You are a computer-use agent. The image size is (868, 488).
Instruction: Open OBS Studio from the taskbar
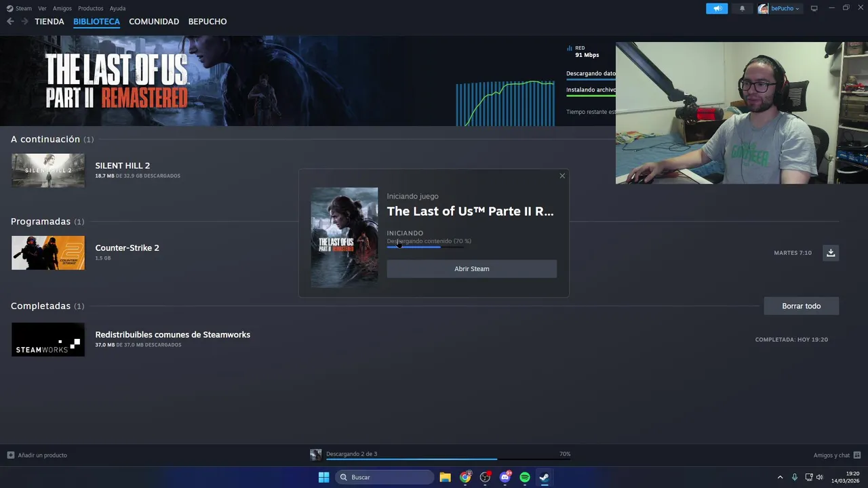pos(485,477)
